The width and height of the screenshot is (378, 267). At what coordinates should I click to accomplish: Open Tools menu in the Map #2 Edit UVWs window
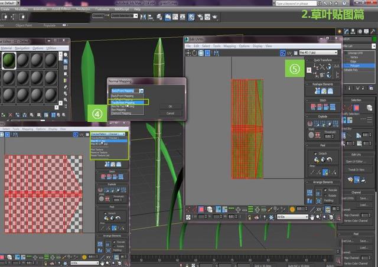coord(217,46)
